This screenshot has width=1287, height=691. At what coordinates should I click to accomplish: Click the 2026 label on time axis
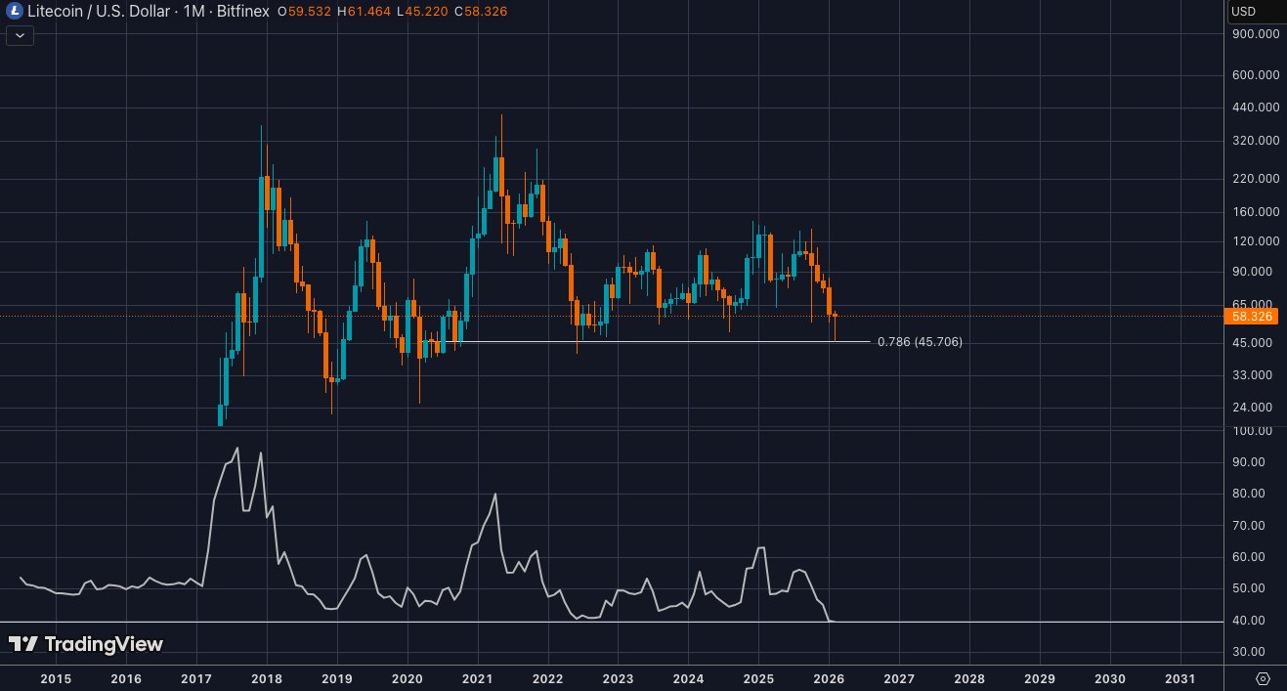(829, 678)
